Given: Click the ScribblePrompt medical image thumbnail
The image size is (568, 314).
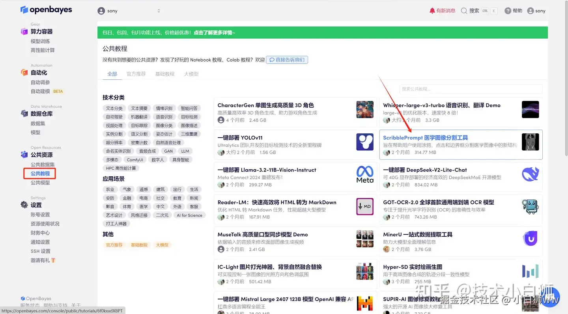Looking at the screenshot, I should point(530,142).
